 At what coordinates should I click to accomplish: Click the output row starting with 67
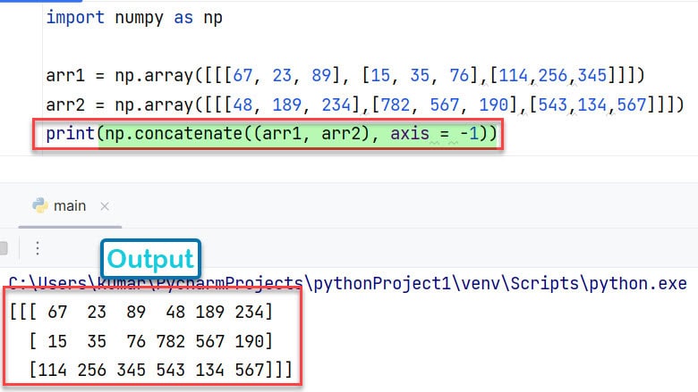tap(140, 313)
